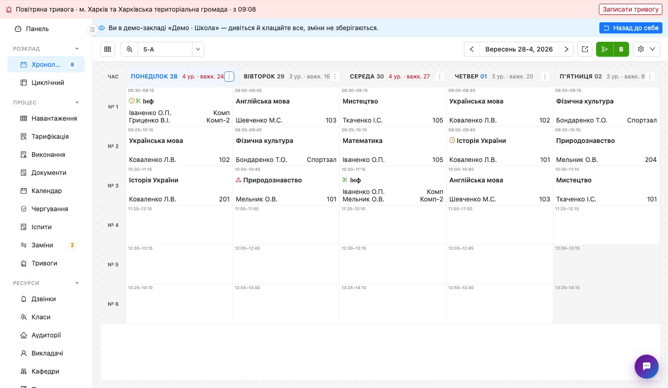Collapse the ПРОЦЕС sidebar section
668x388 pixels.
46,103
